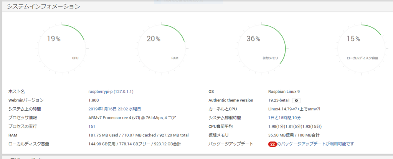Screen dimensions: 393x159
Task: Click the 仮想メモリ 36% gauge
Action: [262, 49]
